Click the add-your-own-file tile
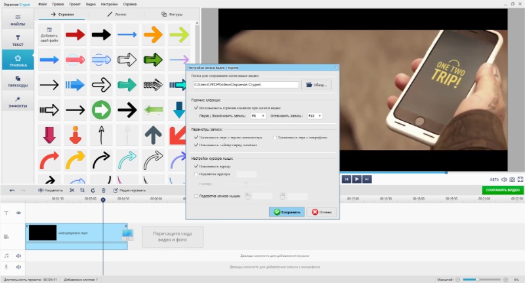Viewport: 525px width, 283px height. pyautogui.click(x=49, y=35)
